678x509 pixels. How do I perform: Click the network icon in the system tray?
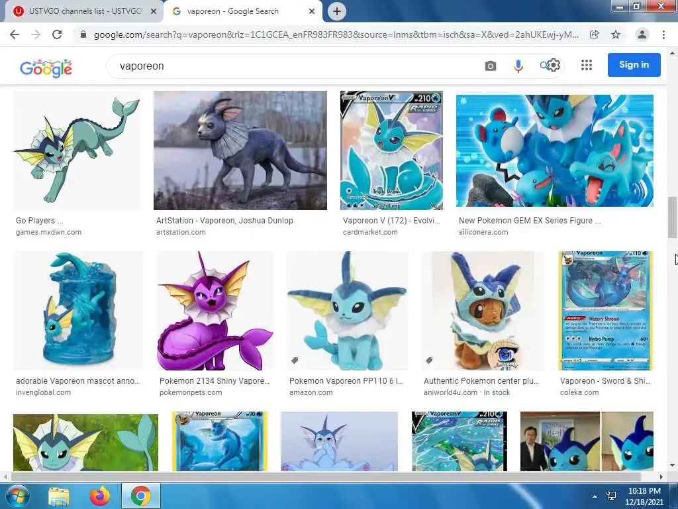click(x=611, y=496)
